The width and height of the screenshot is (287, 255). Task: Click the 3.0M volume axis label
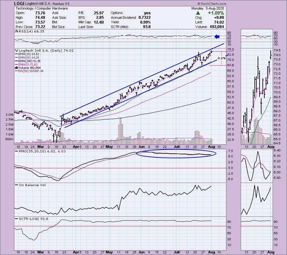[10, 115]
